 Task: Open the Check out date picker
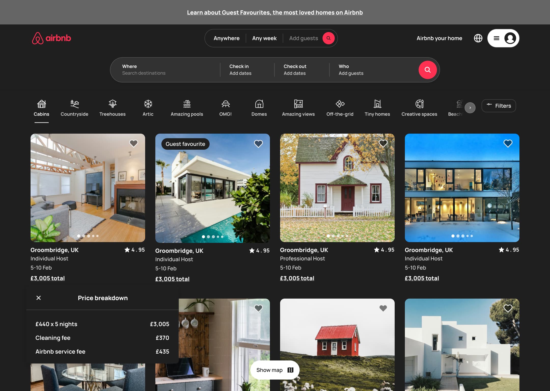(x=302, y=70)
